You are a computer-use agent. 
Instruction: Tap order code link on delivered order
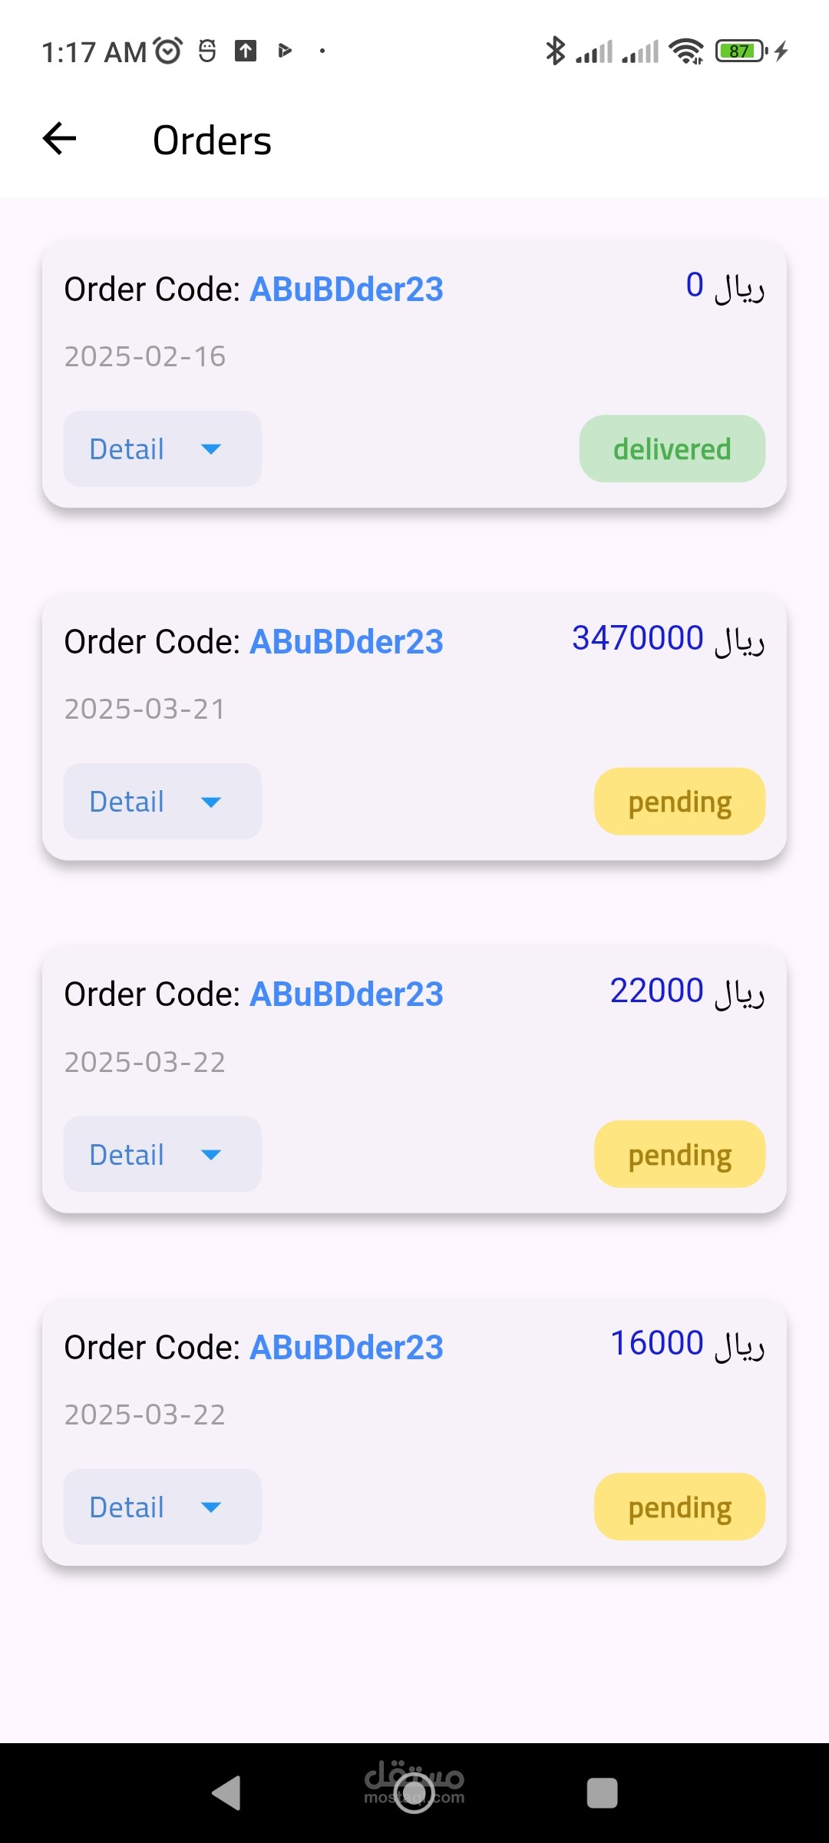pyautogui.click(x=346, y=290)
